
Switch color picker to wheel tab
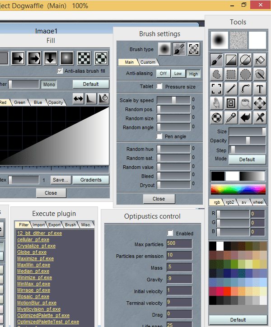click(258, 202)
